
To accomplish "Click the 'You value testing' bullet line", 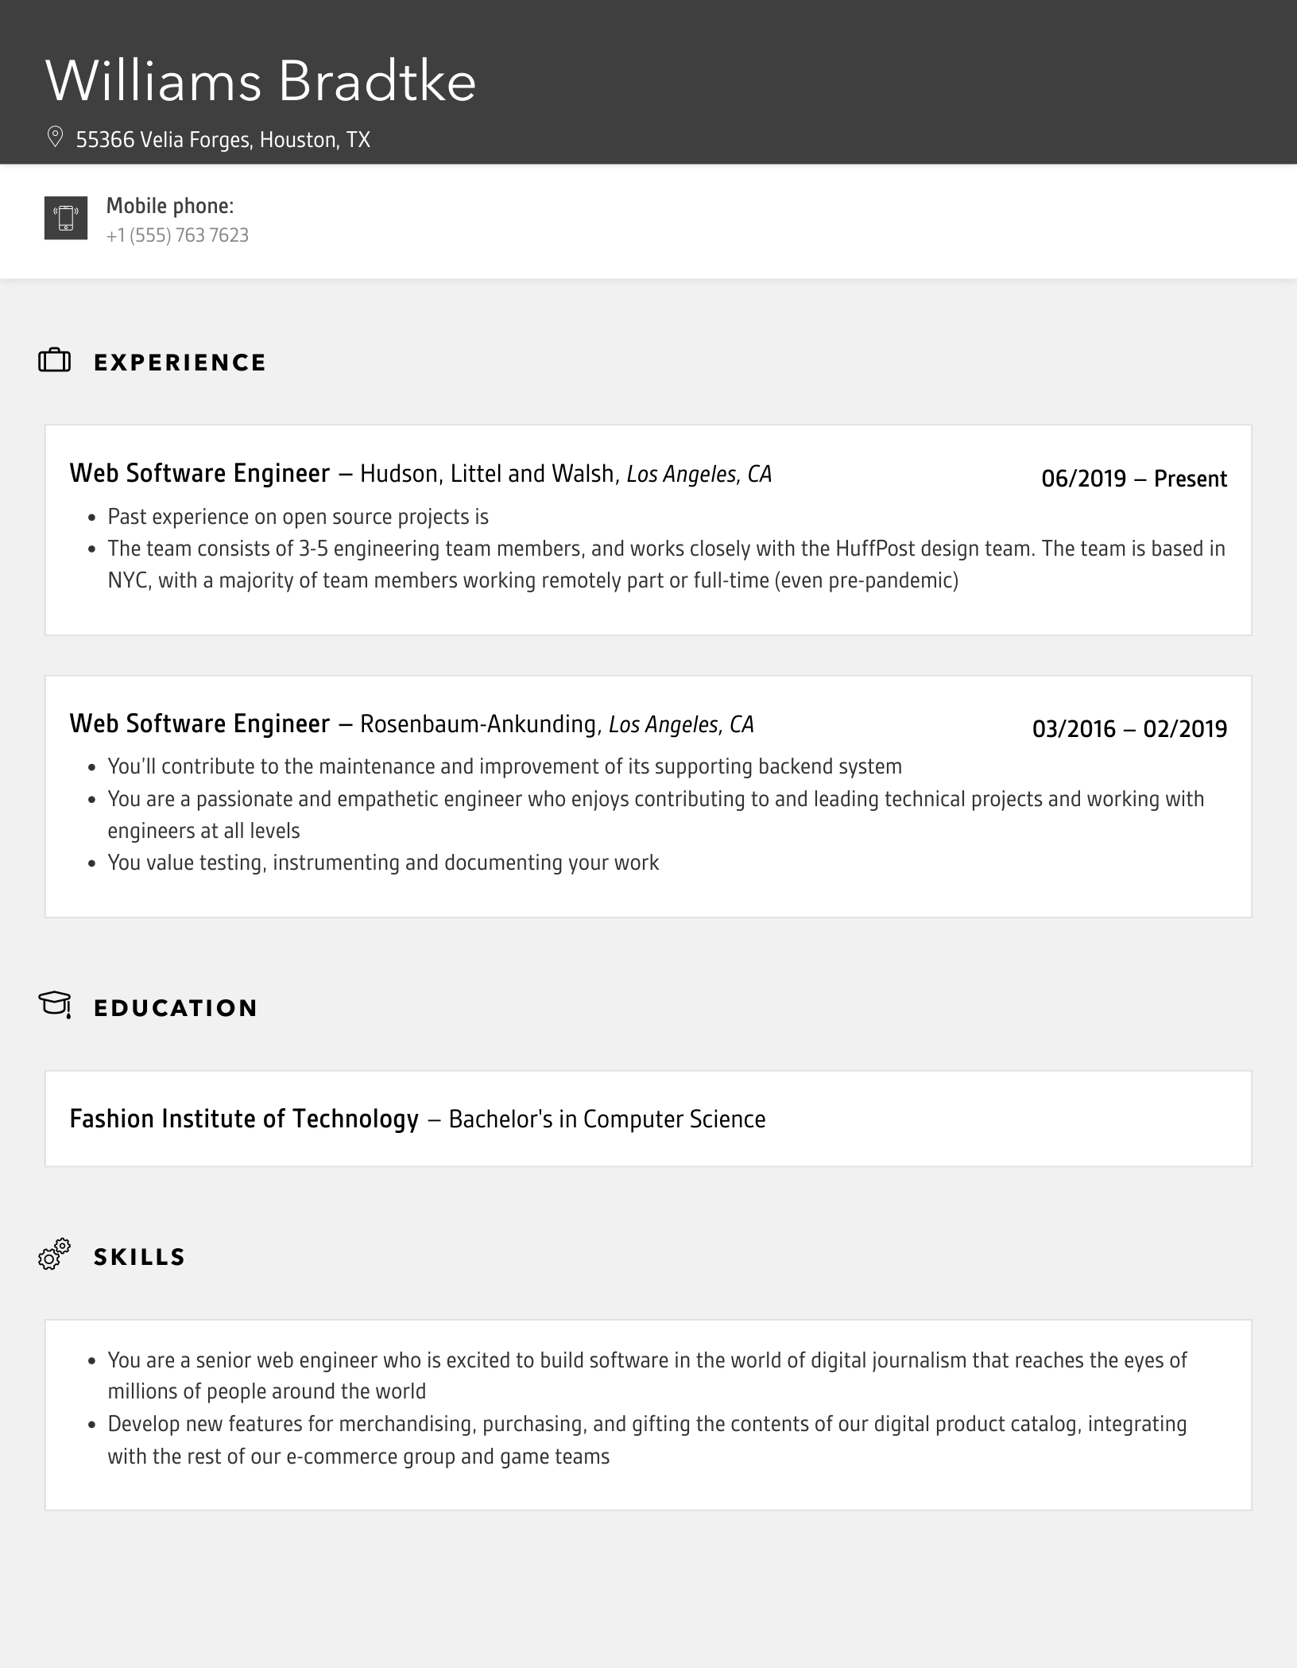I will coord(383,863).
